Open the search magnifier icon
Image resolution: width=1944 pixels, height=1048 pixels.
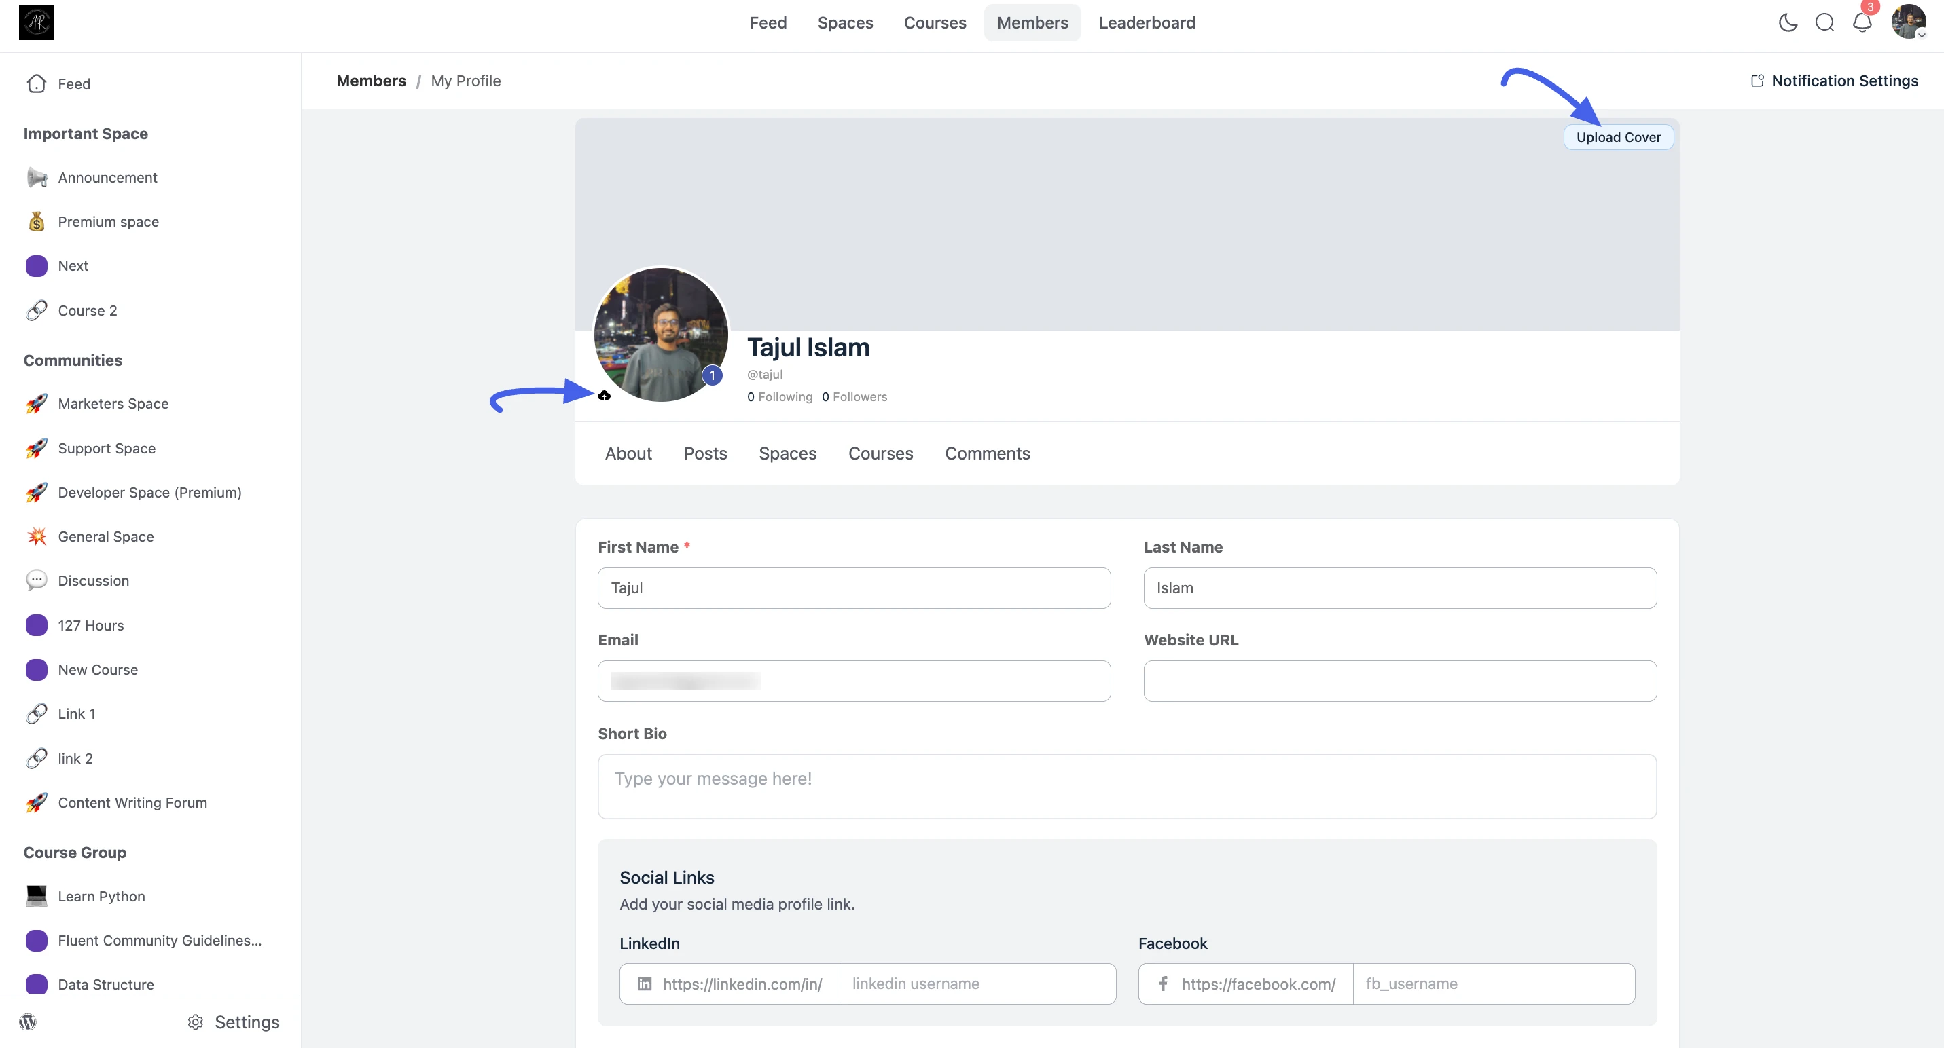[x=1824, y=22]
